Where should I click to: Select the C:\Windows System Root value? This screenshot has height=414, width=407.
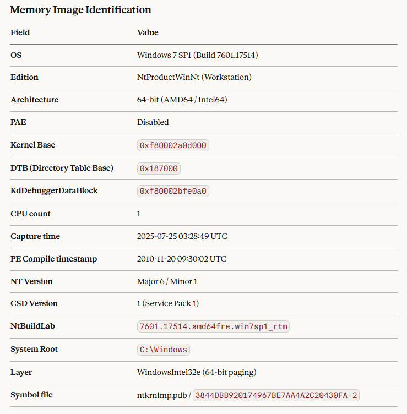164,350
